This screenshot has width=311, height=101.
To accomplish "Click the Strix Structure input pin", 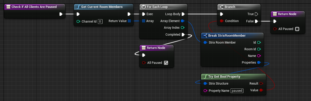I will (x=205, y=84).
